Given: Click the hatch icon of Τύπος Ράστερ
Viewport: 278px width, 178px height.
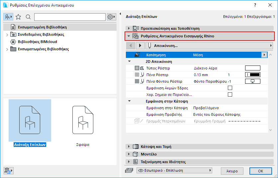Looking at the screenshot, I should pyautogui.click(x=137, y=68).
